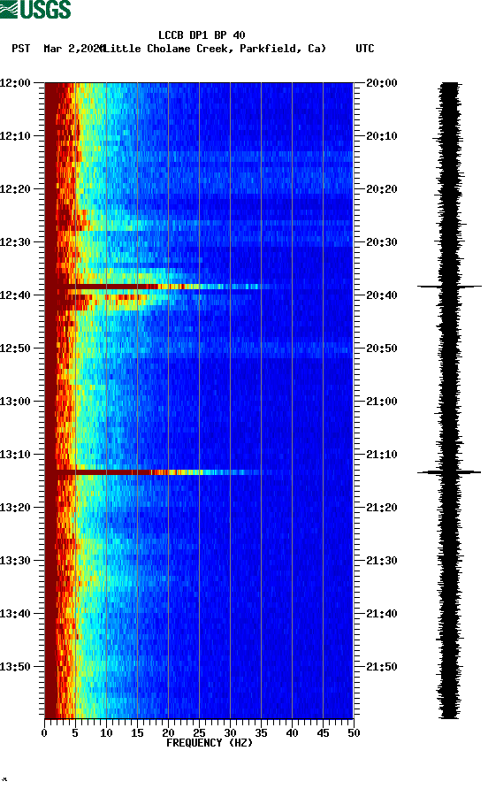The height and width of the screenshot is (789, 488).
Task: Click the '21:40' UTC time label
Action: point(382,613)
